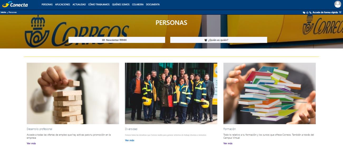Open the CÓMO TRABAJAMOS menu
This screenshot has width=343, height=146.
point(99,4)
